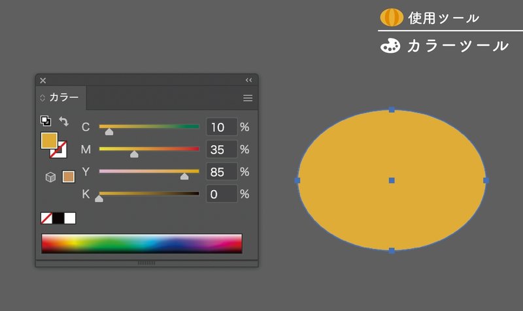Select the yellow fill color box
523x311 pixels.
click(x=49, y=140)
